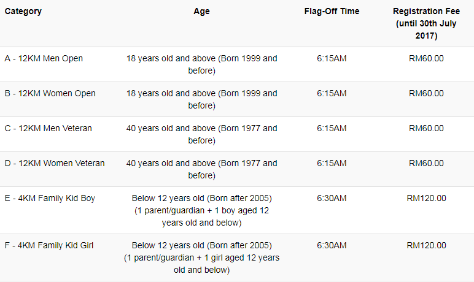Click the Registration Fee column header

click(x=426, y=23)
